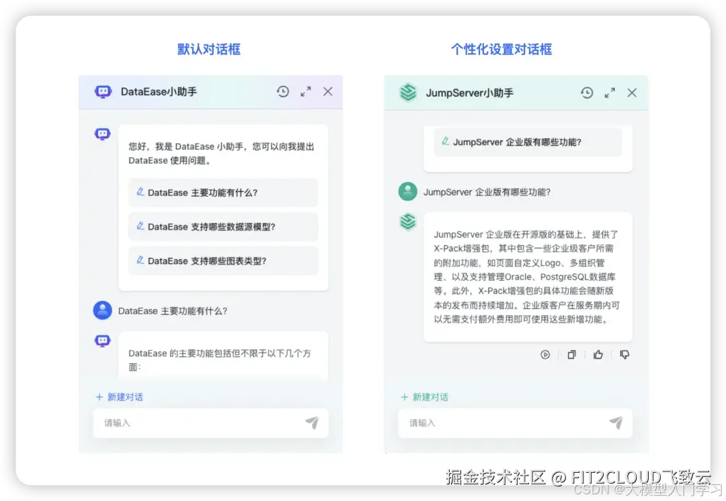Start new conversation in DataEase dialog
Viewport: 726px width, 501px height.
click(x=120, y=397)
